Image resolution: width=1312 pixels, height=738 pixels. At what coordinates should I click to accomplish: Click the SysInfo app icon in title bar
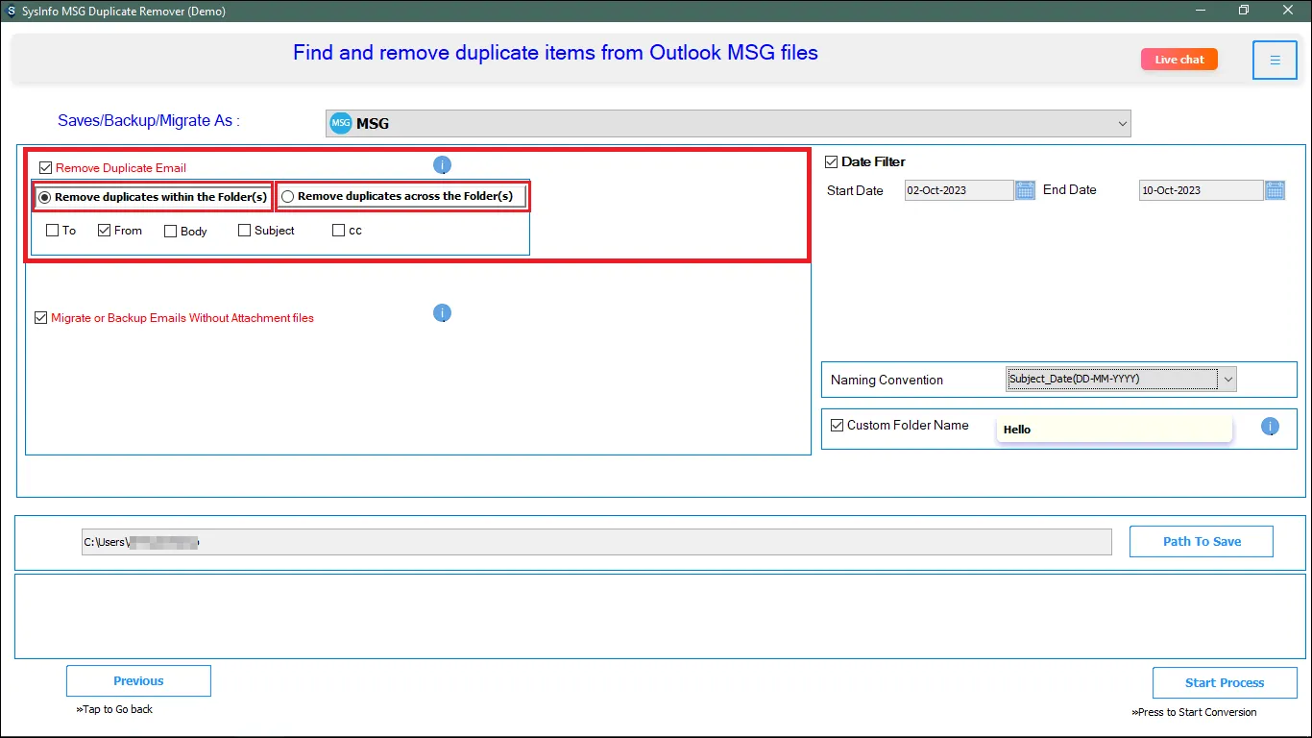click(x=11, y=10)
